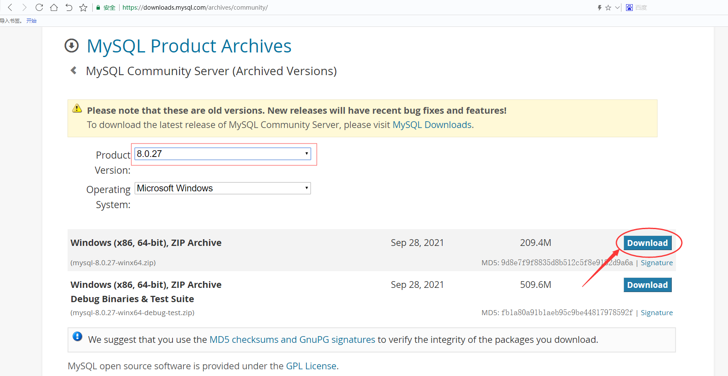Click the blue info icon in the suggestion box
The height and width of the screenshot is (376, 728).
click(x=78, y=336)
